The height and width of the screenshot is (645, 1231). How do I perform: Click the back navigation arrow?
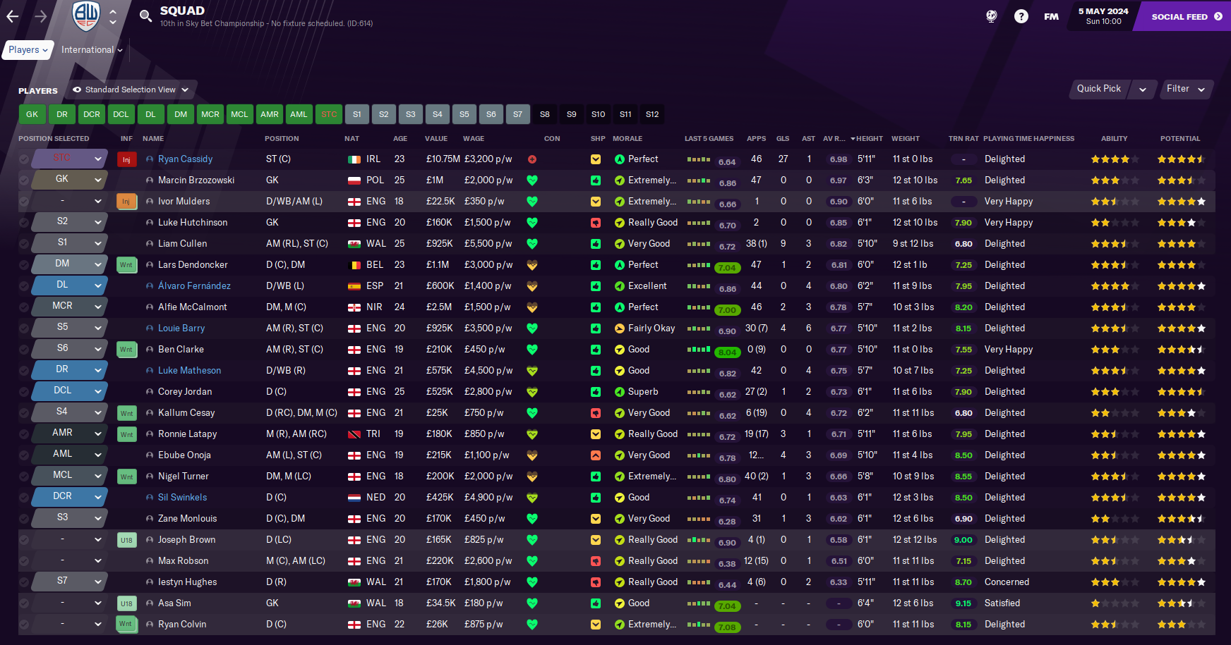(x=13, y=16)
